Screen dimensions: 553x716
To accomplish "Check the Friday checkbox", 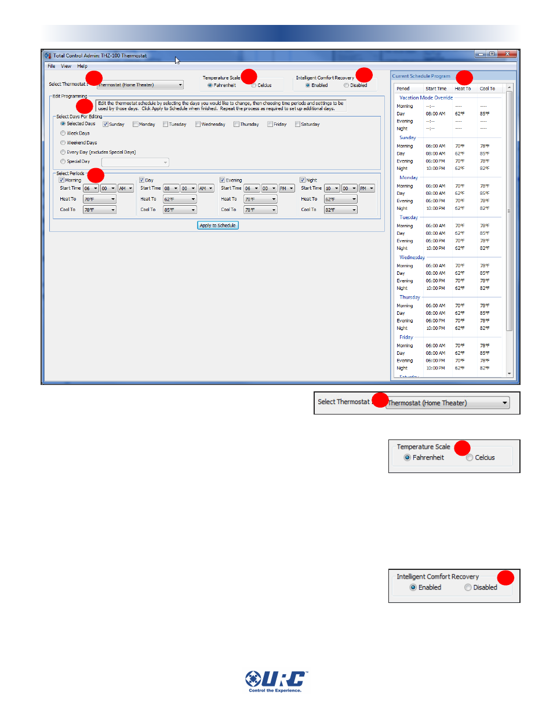I will click(x=270, y=124).
